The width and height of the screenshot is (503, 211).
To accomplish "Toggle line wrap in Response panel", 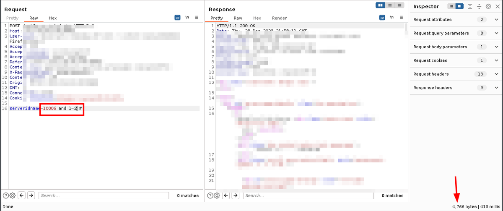I will tap(382, 18).
